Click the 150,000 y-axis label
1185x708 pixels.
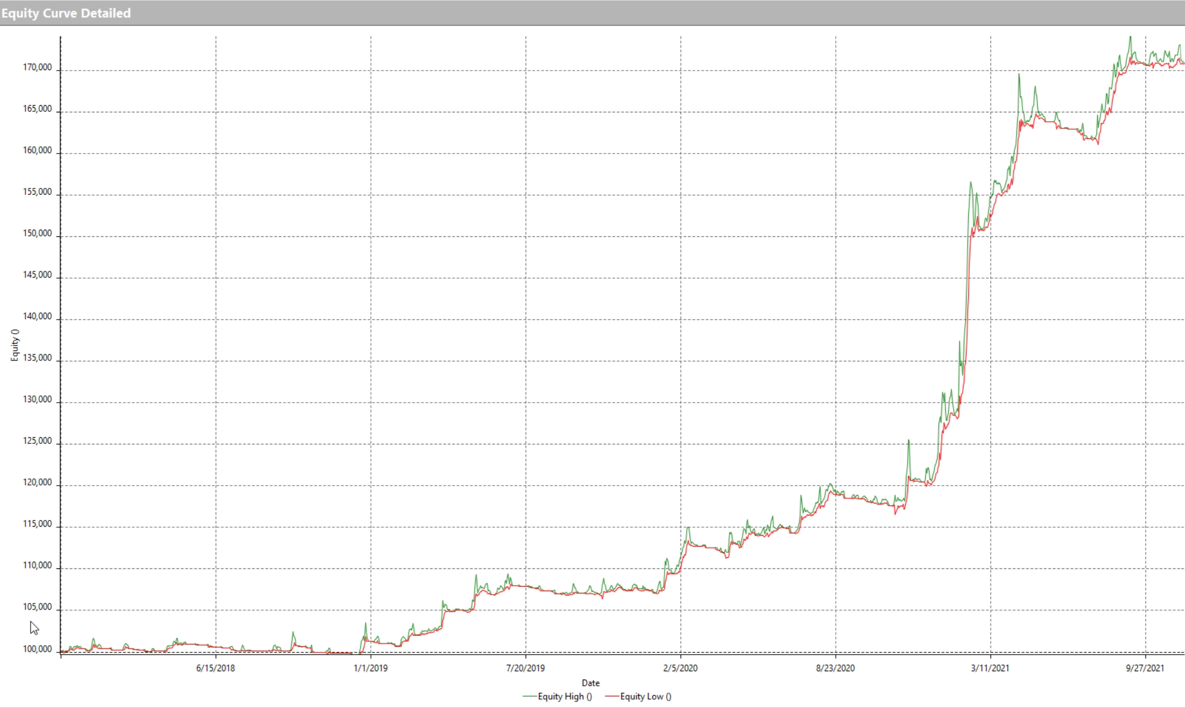(37, 234)
